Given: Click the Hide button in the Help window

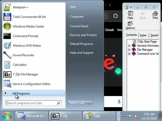Looking at the screenshot, I should click(x=130, y=15).
